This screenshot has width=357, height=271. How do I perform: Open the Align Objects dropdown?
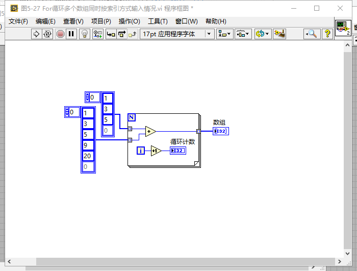pyautogui.click(x=224, y=34)
